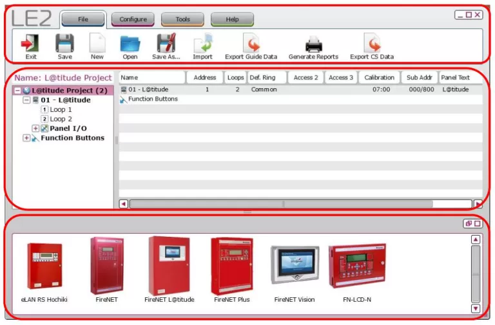Image resolution: width=495 pixels, height=325 pixels.
Task: Pick the FireNET Vision panel thumbnail
Action: (295, 274)
